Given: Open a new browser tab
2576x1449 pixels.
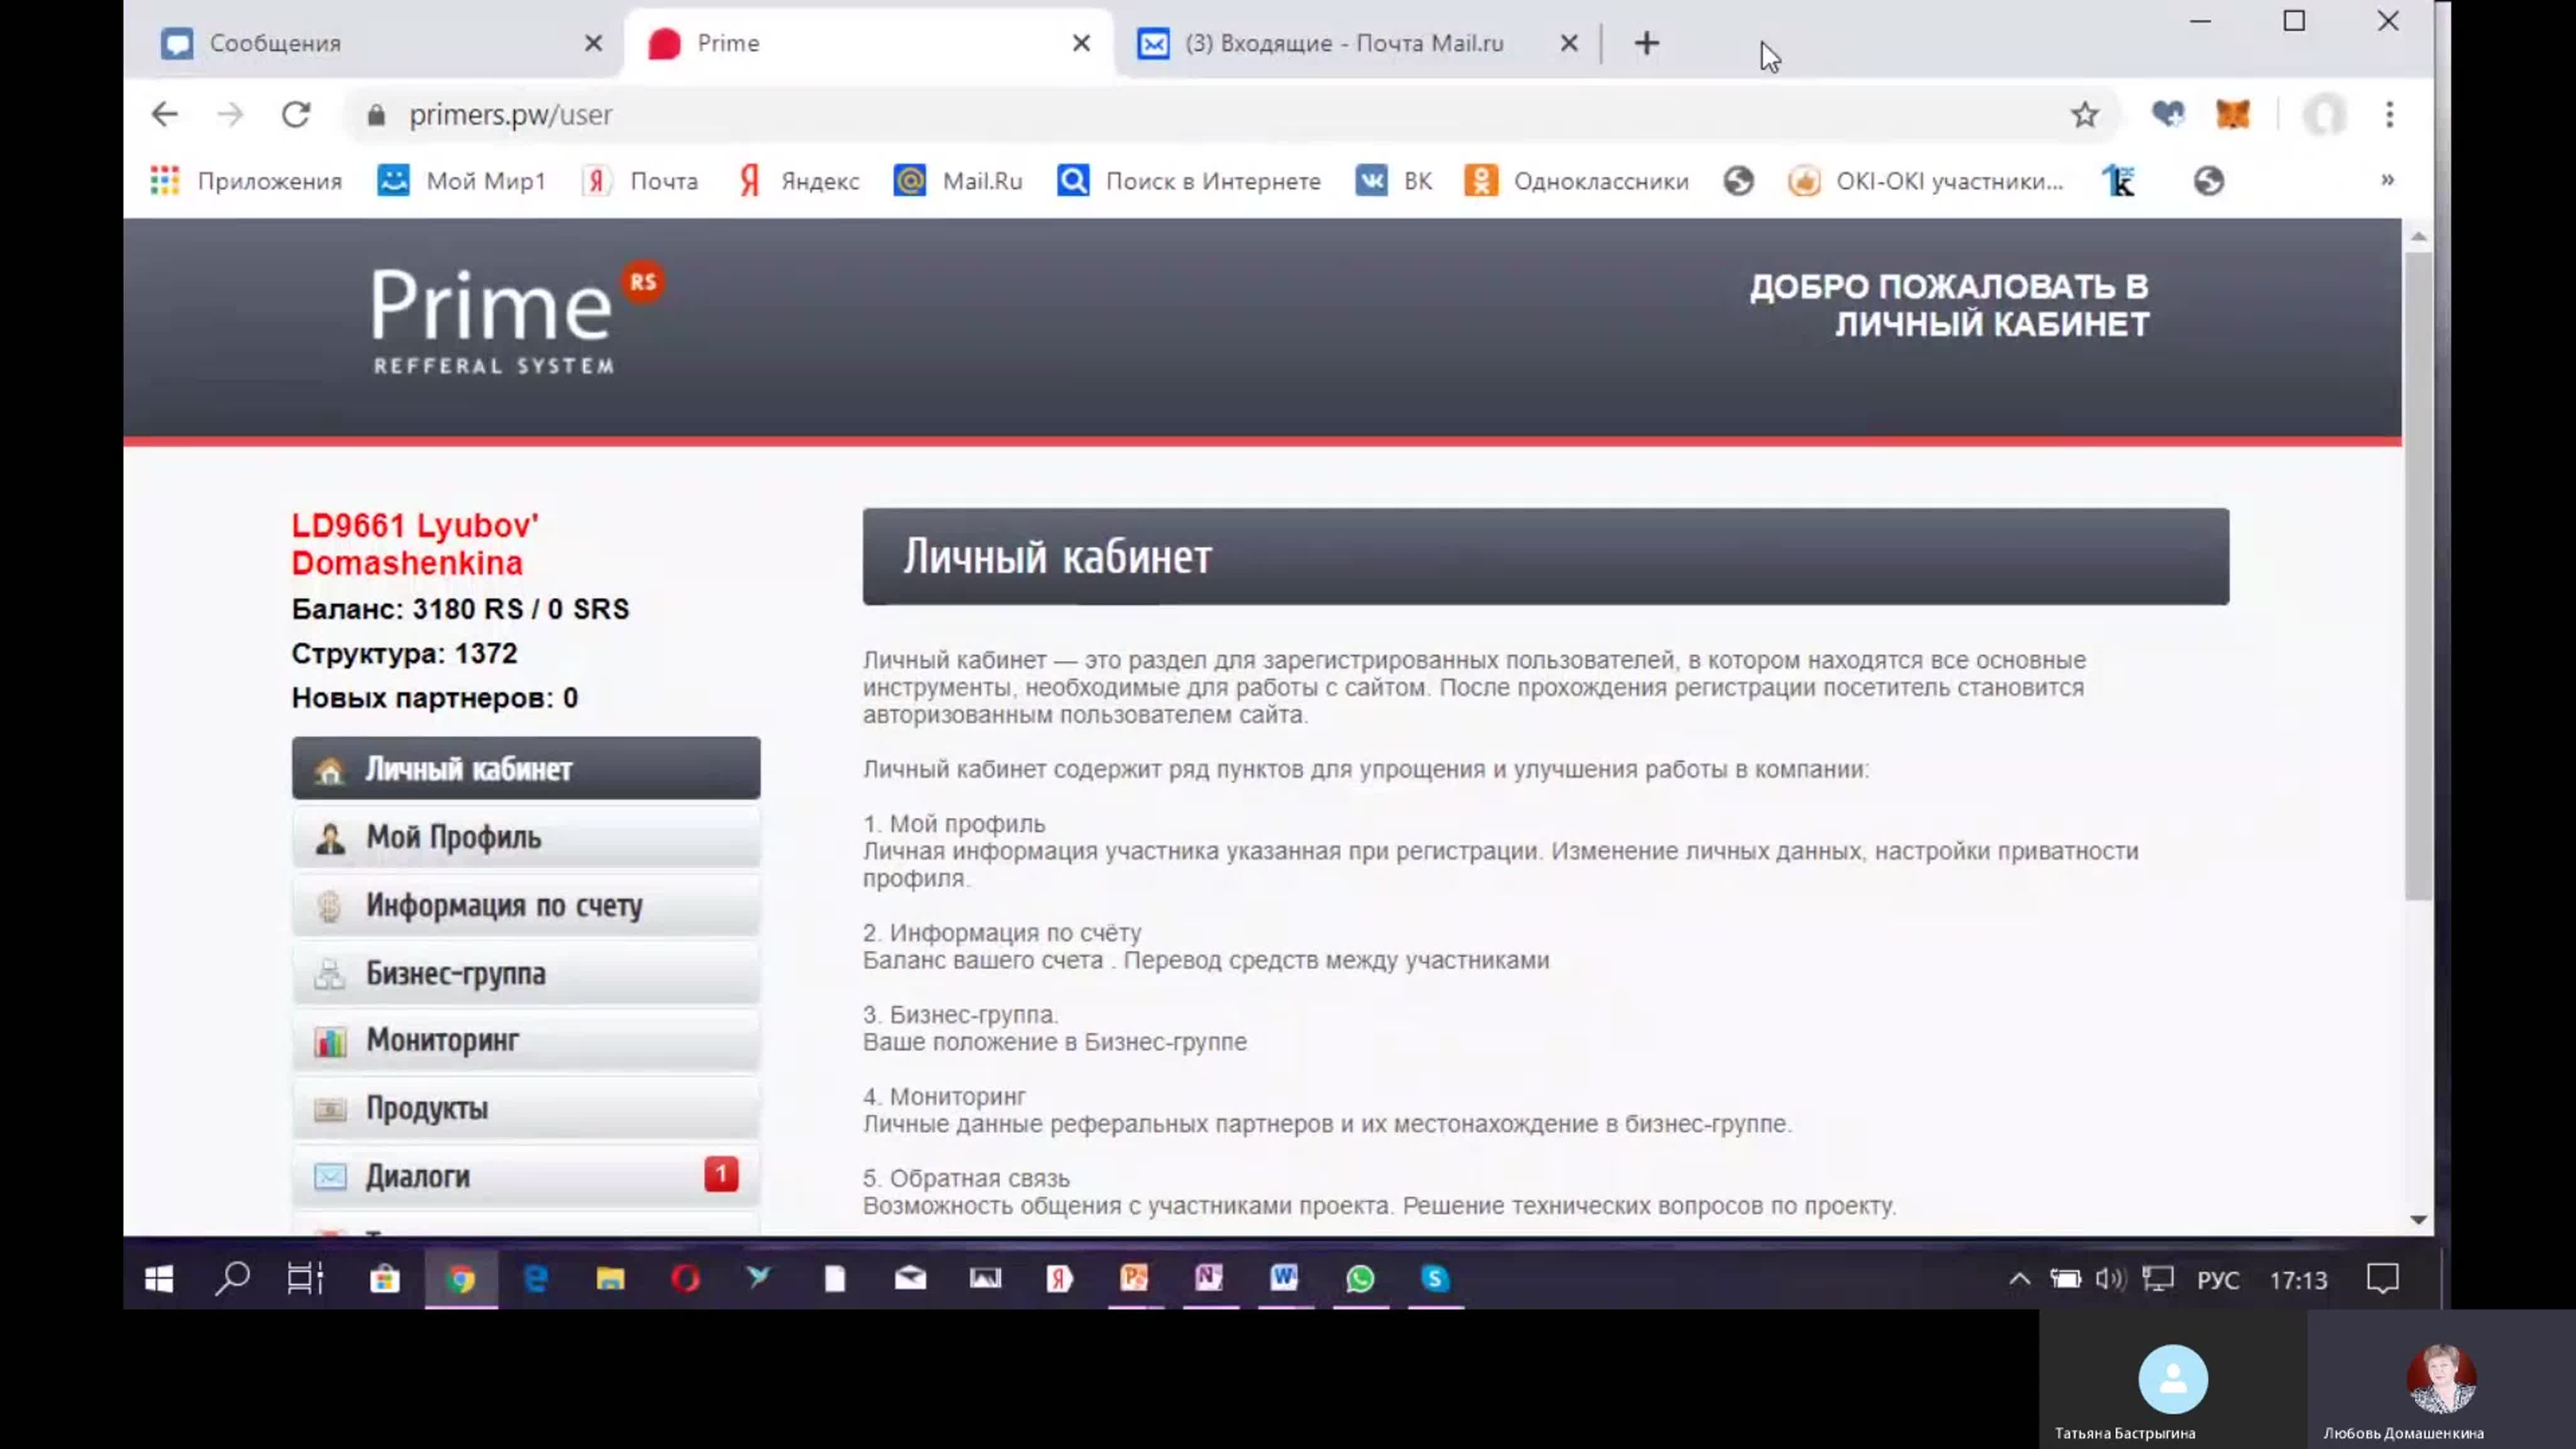Looking at the screenshot, I should click(1647, 43).
